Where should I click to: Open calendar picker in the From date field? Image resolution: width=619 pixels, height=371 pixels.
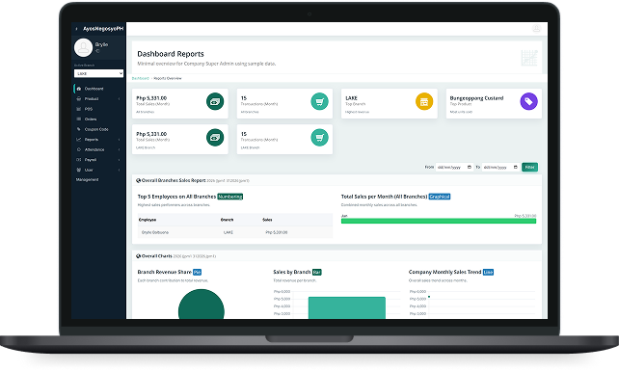pos(470,167)
